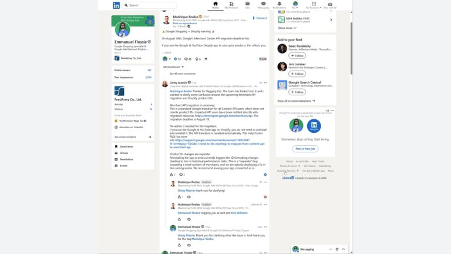The height and width of the screenshot is (254, 451).
Task: Open See visitor analytics
Action: [133, 137]
